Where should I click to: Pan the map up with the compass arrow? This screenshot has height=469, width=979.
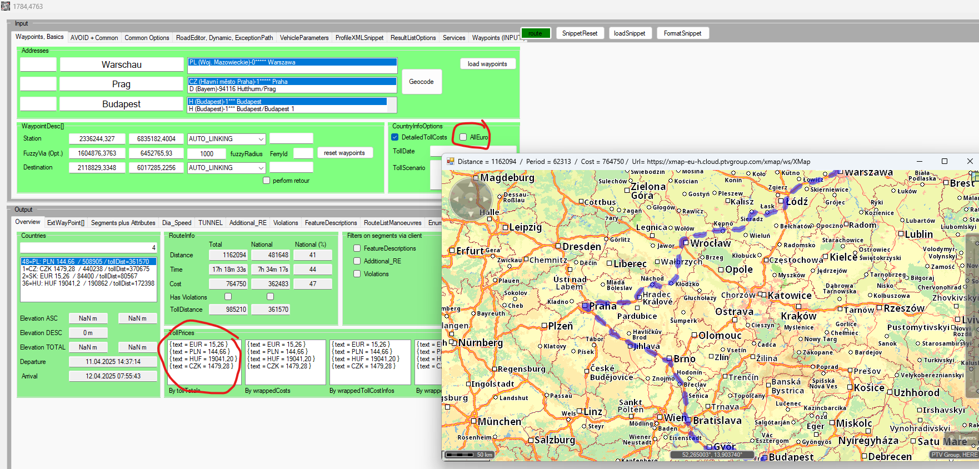pos(471,184)
